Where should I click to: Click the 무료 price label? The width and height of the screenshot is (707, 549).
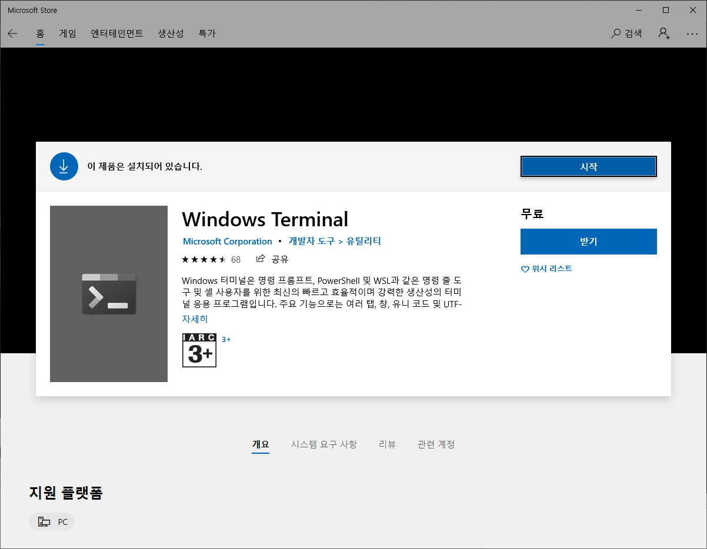(x=532, y=214)
